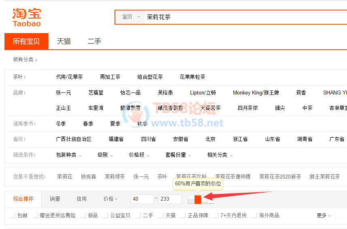Open the 价格段 filter dropdown

pos(139,155)
